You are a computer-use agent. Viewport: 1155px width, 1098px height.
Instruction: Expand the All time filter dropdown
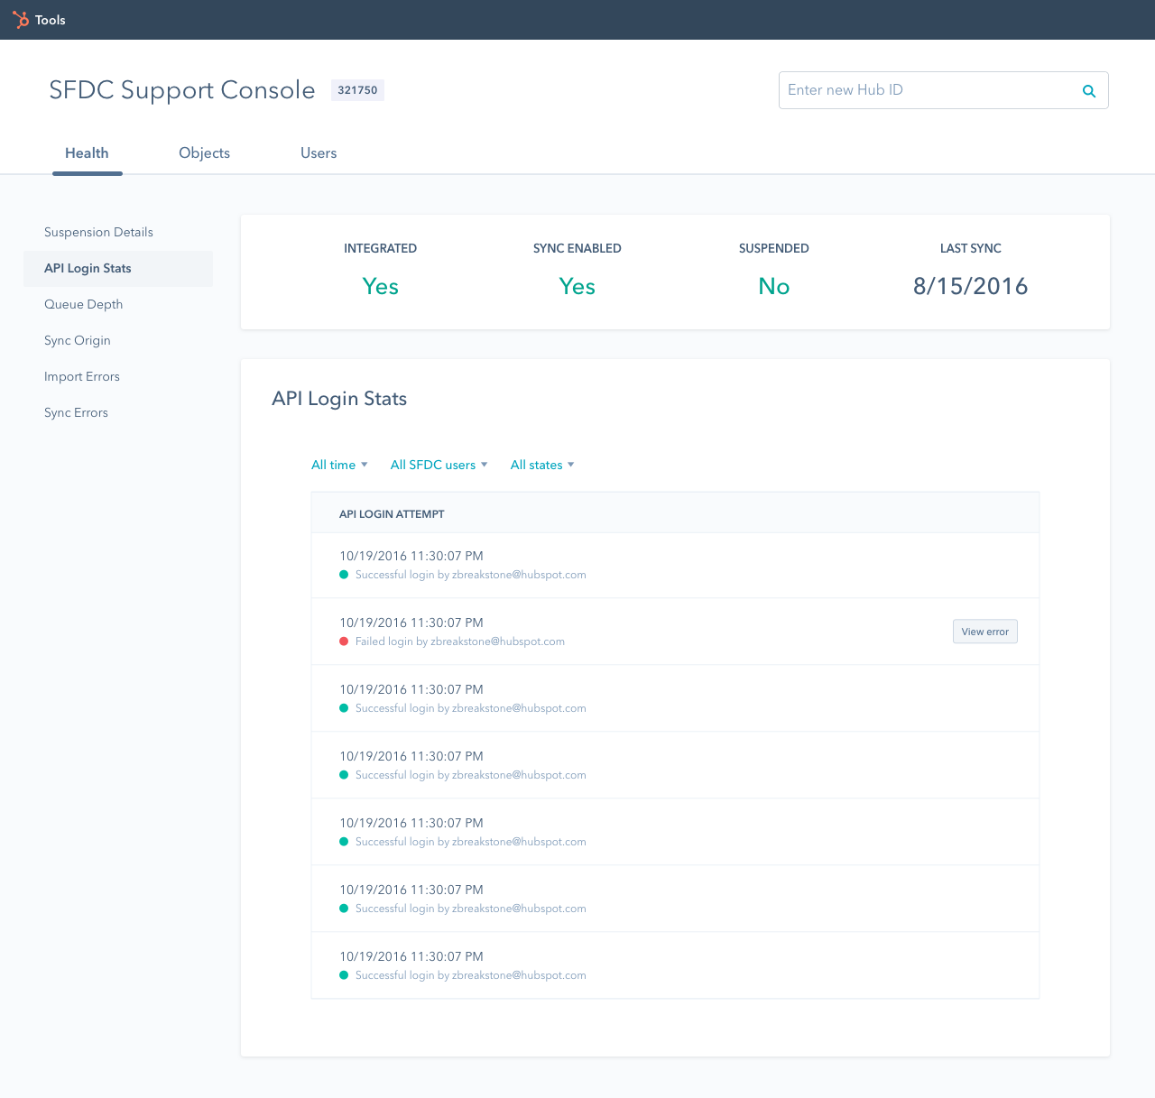coord(339,465)
